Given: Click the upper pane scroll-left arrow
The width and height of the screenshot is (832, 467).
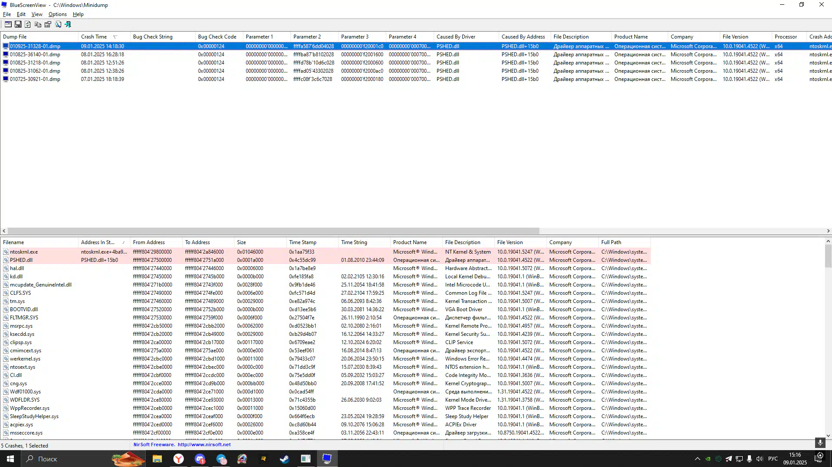Looking at the screenshot, I should 4,231.
